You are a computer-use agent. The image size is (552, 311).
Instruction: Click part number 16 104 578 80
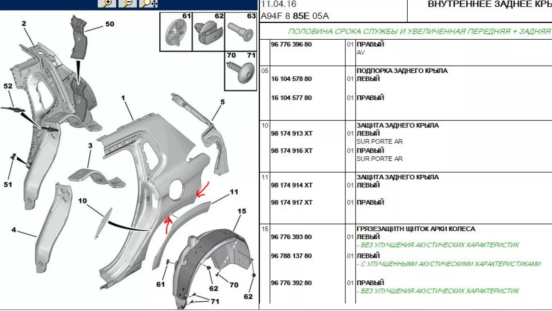click(x=291, y=79)
